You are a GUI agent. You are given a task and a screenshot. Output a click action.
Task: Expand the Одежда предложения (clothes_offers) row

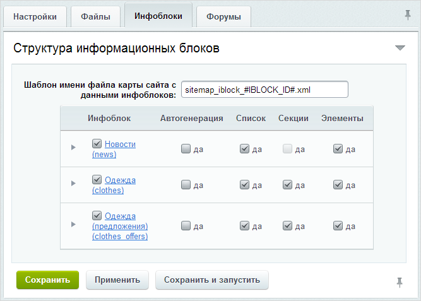[x=73, y=224]
